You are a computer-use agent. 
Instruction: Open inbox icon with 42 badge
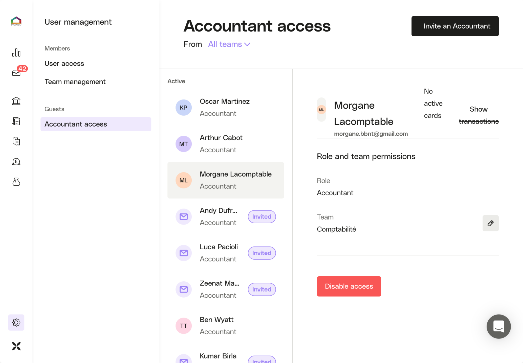point(16,72)
